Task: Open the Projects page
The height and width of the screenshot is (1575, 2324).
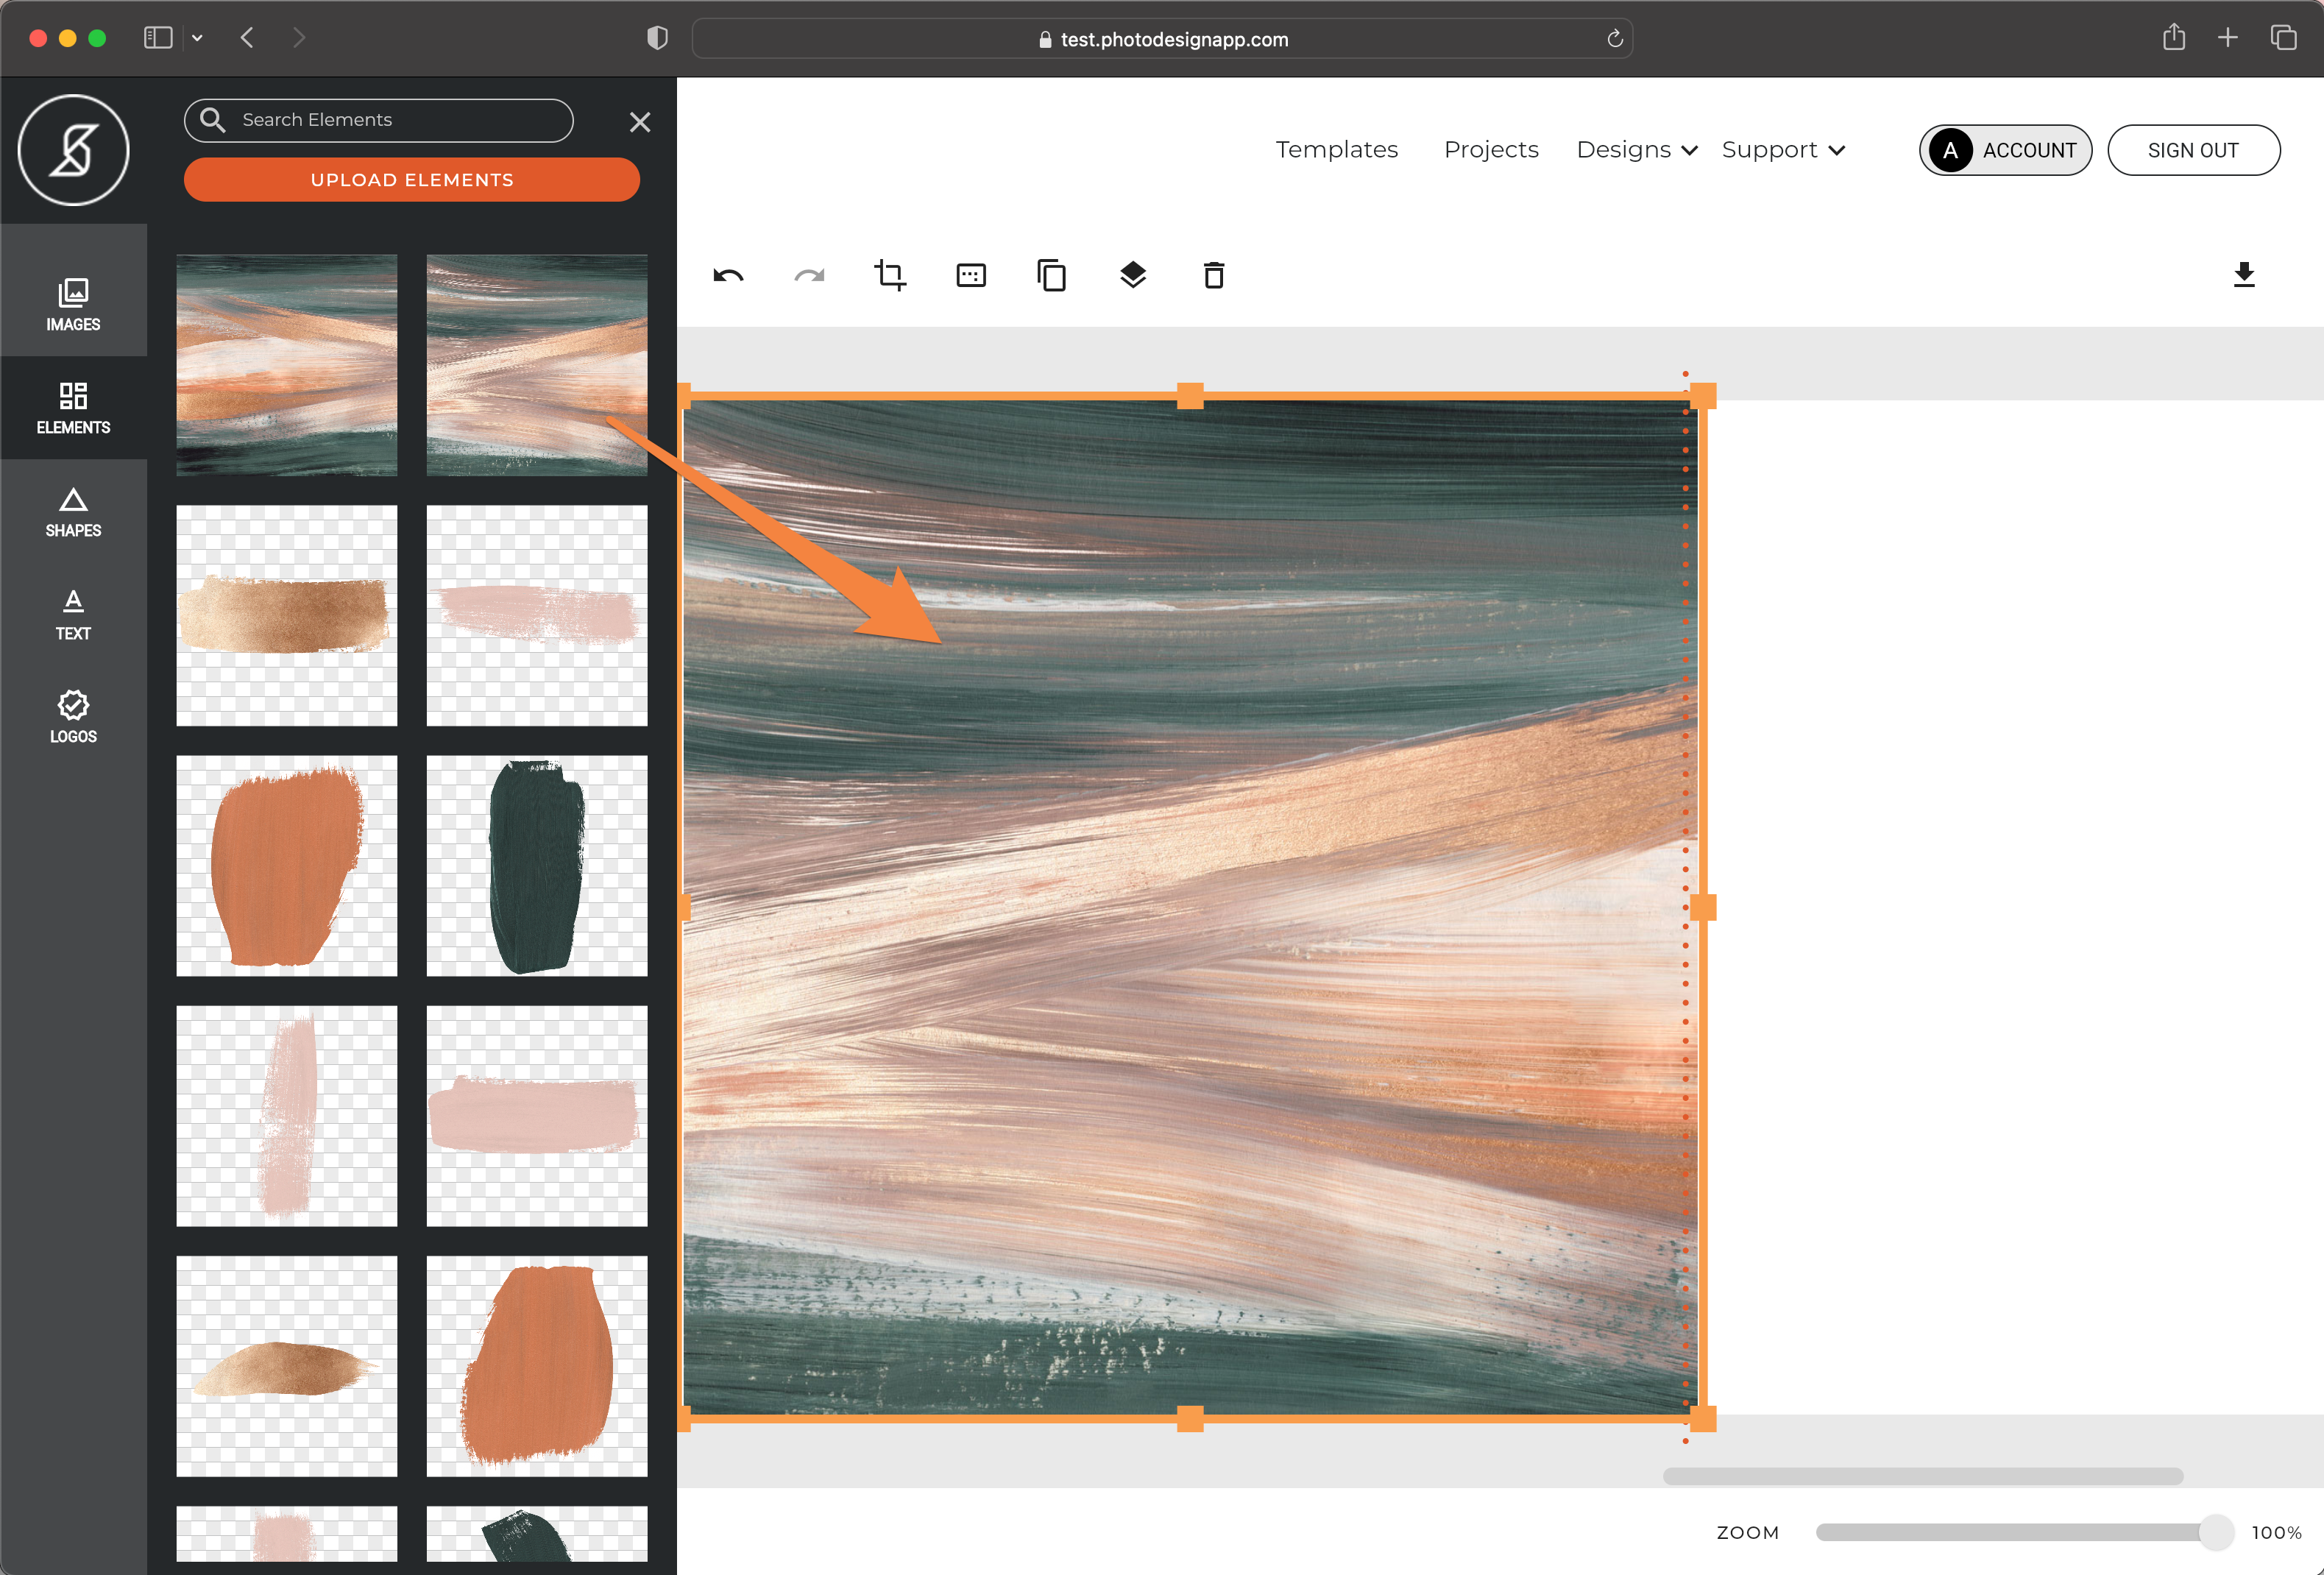Action: [x=1491, y=150]
